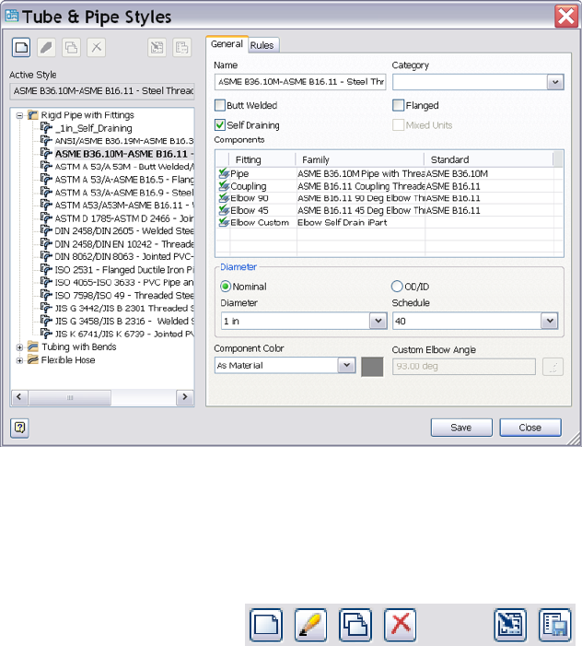Click the Import style icon in dialog toolbar

coord(157,47)
